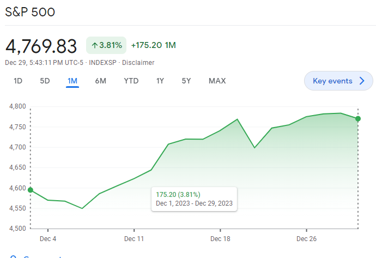Image resolution: width=376 pixels, height=258 pixels.
Task: Click the 4,750 y-axis label
Action: click(17, 127)
